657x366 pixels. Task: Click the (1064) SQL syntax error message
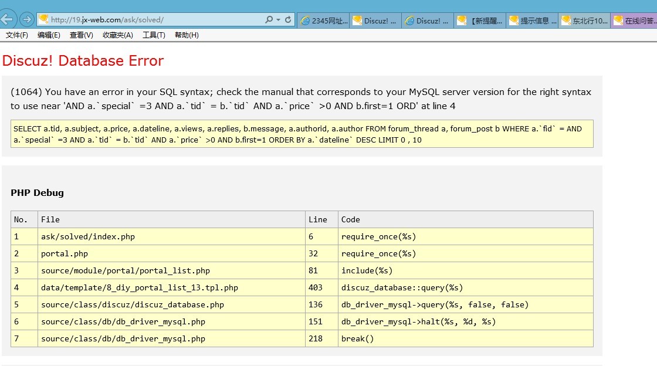(301, 99)
